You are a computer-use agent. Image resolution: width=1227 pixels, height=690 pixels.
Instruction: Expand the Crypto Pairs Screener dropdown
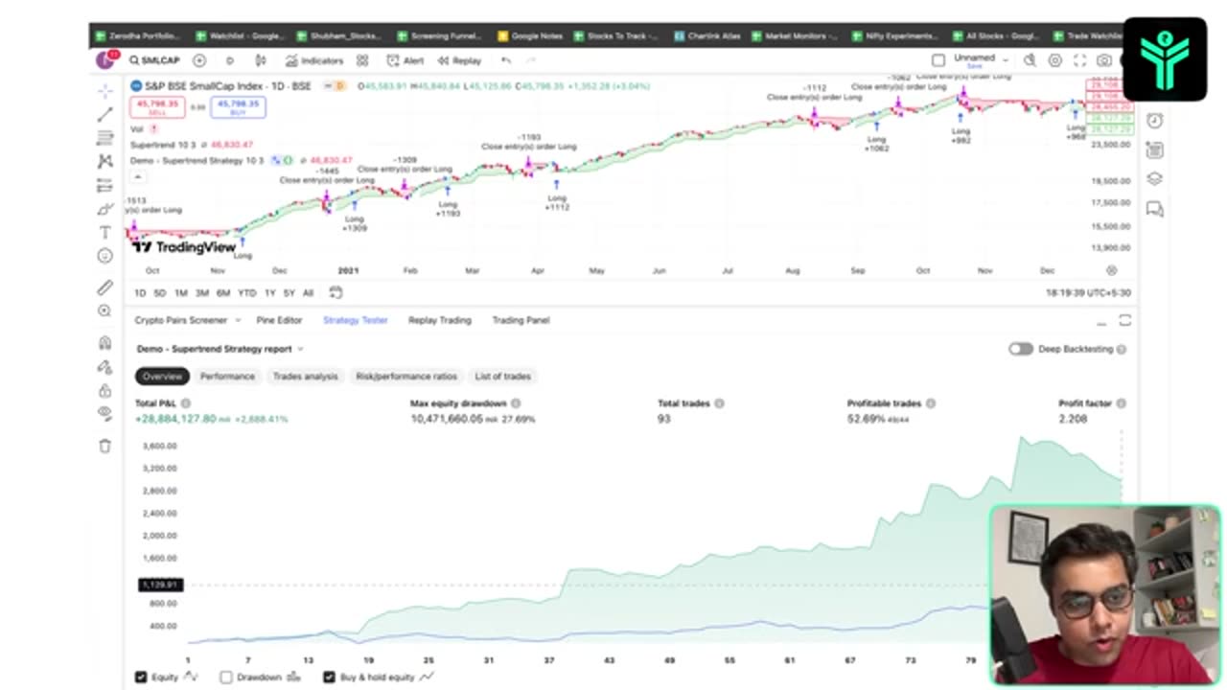click(236, 320)
